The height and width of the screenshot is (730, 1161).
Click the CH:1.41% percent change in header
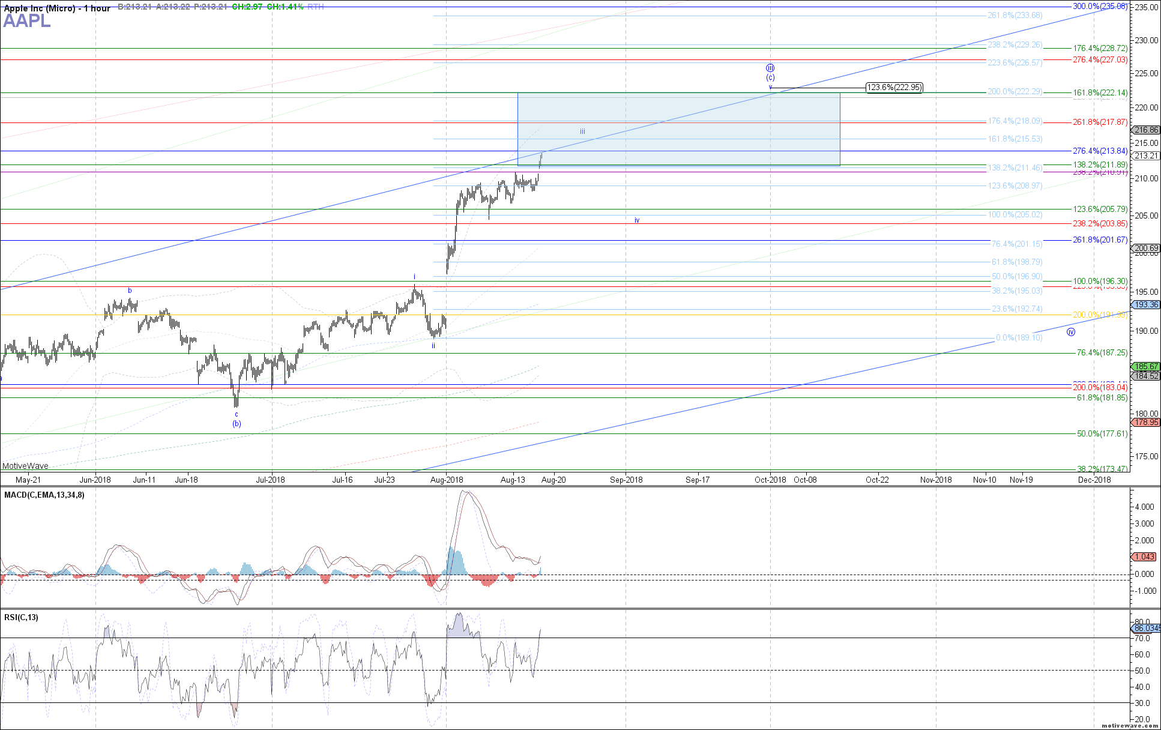coord(285,7)
